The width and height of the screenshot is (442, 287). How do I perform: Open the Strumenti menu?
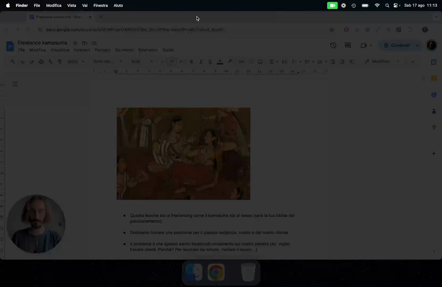pyautogui.click(x=124, y=50)
